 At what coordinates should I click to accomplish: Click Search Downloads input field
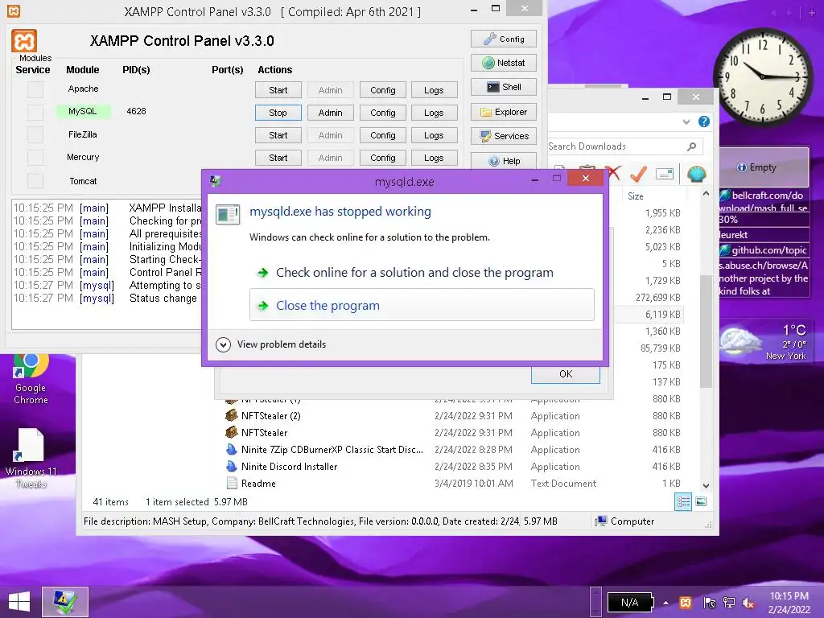coord(616,146)
